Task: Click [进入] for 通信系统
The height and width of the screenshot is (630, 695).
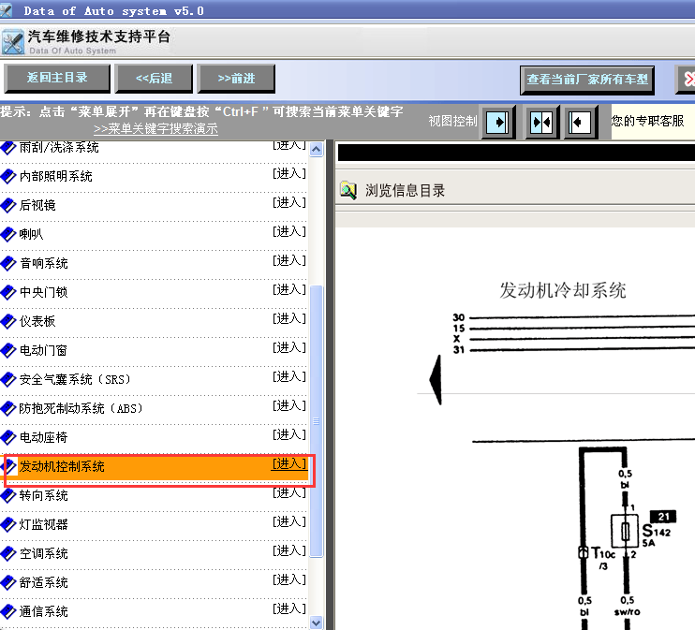Action: point(289,608)
